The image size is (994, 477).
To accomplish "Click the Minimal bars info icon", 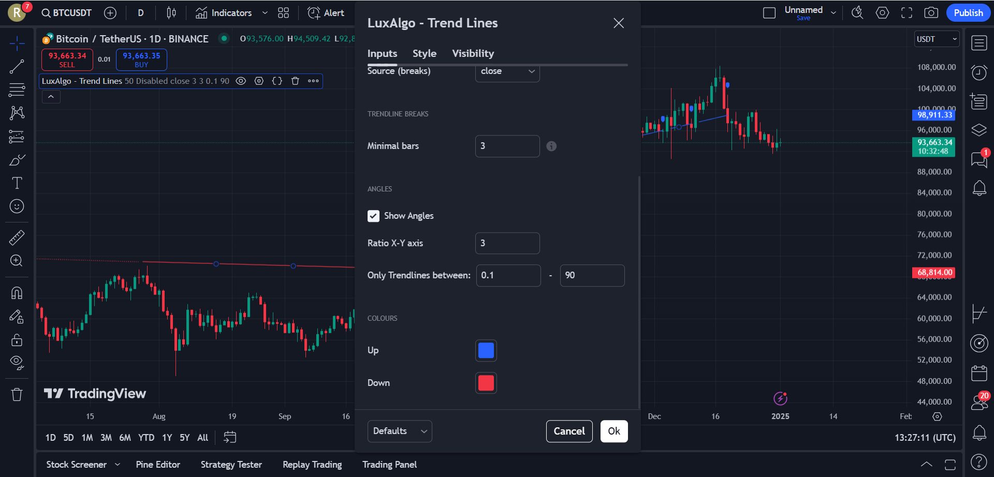I will 551,146.
